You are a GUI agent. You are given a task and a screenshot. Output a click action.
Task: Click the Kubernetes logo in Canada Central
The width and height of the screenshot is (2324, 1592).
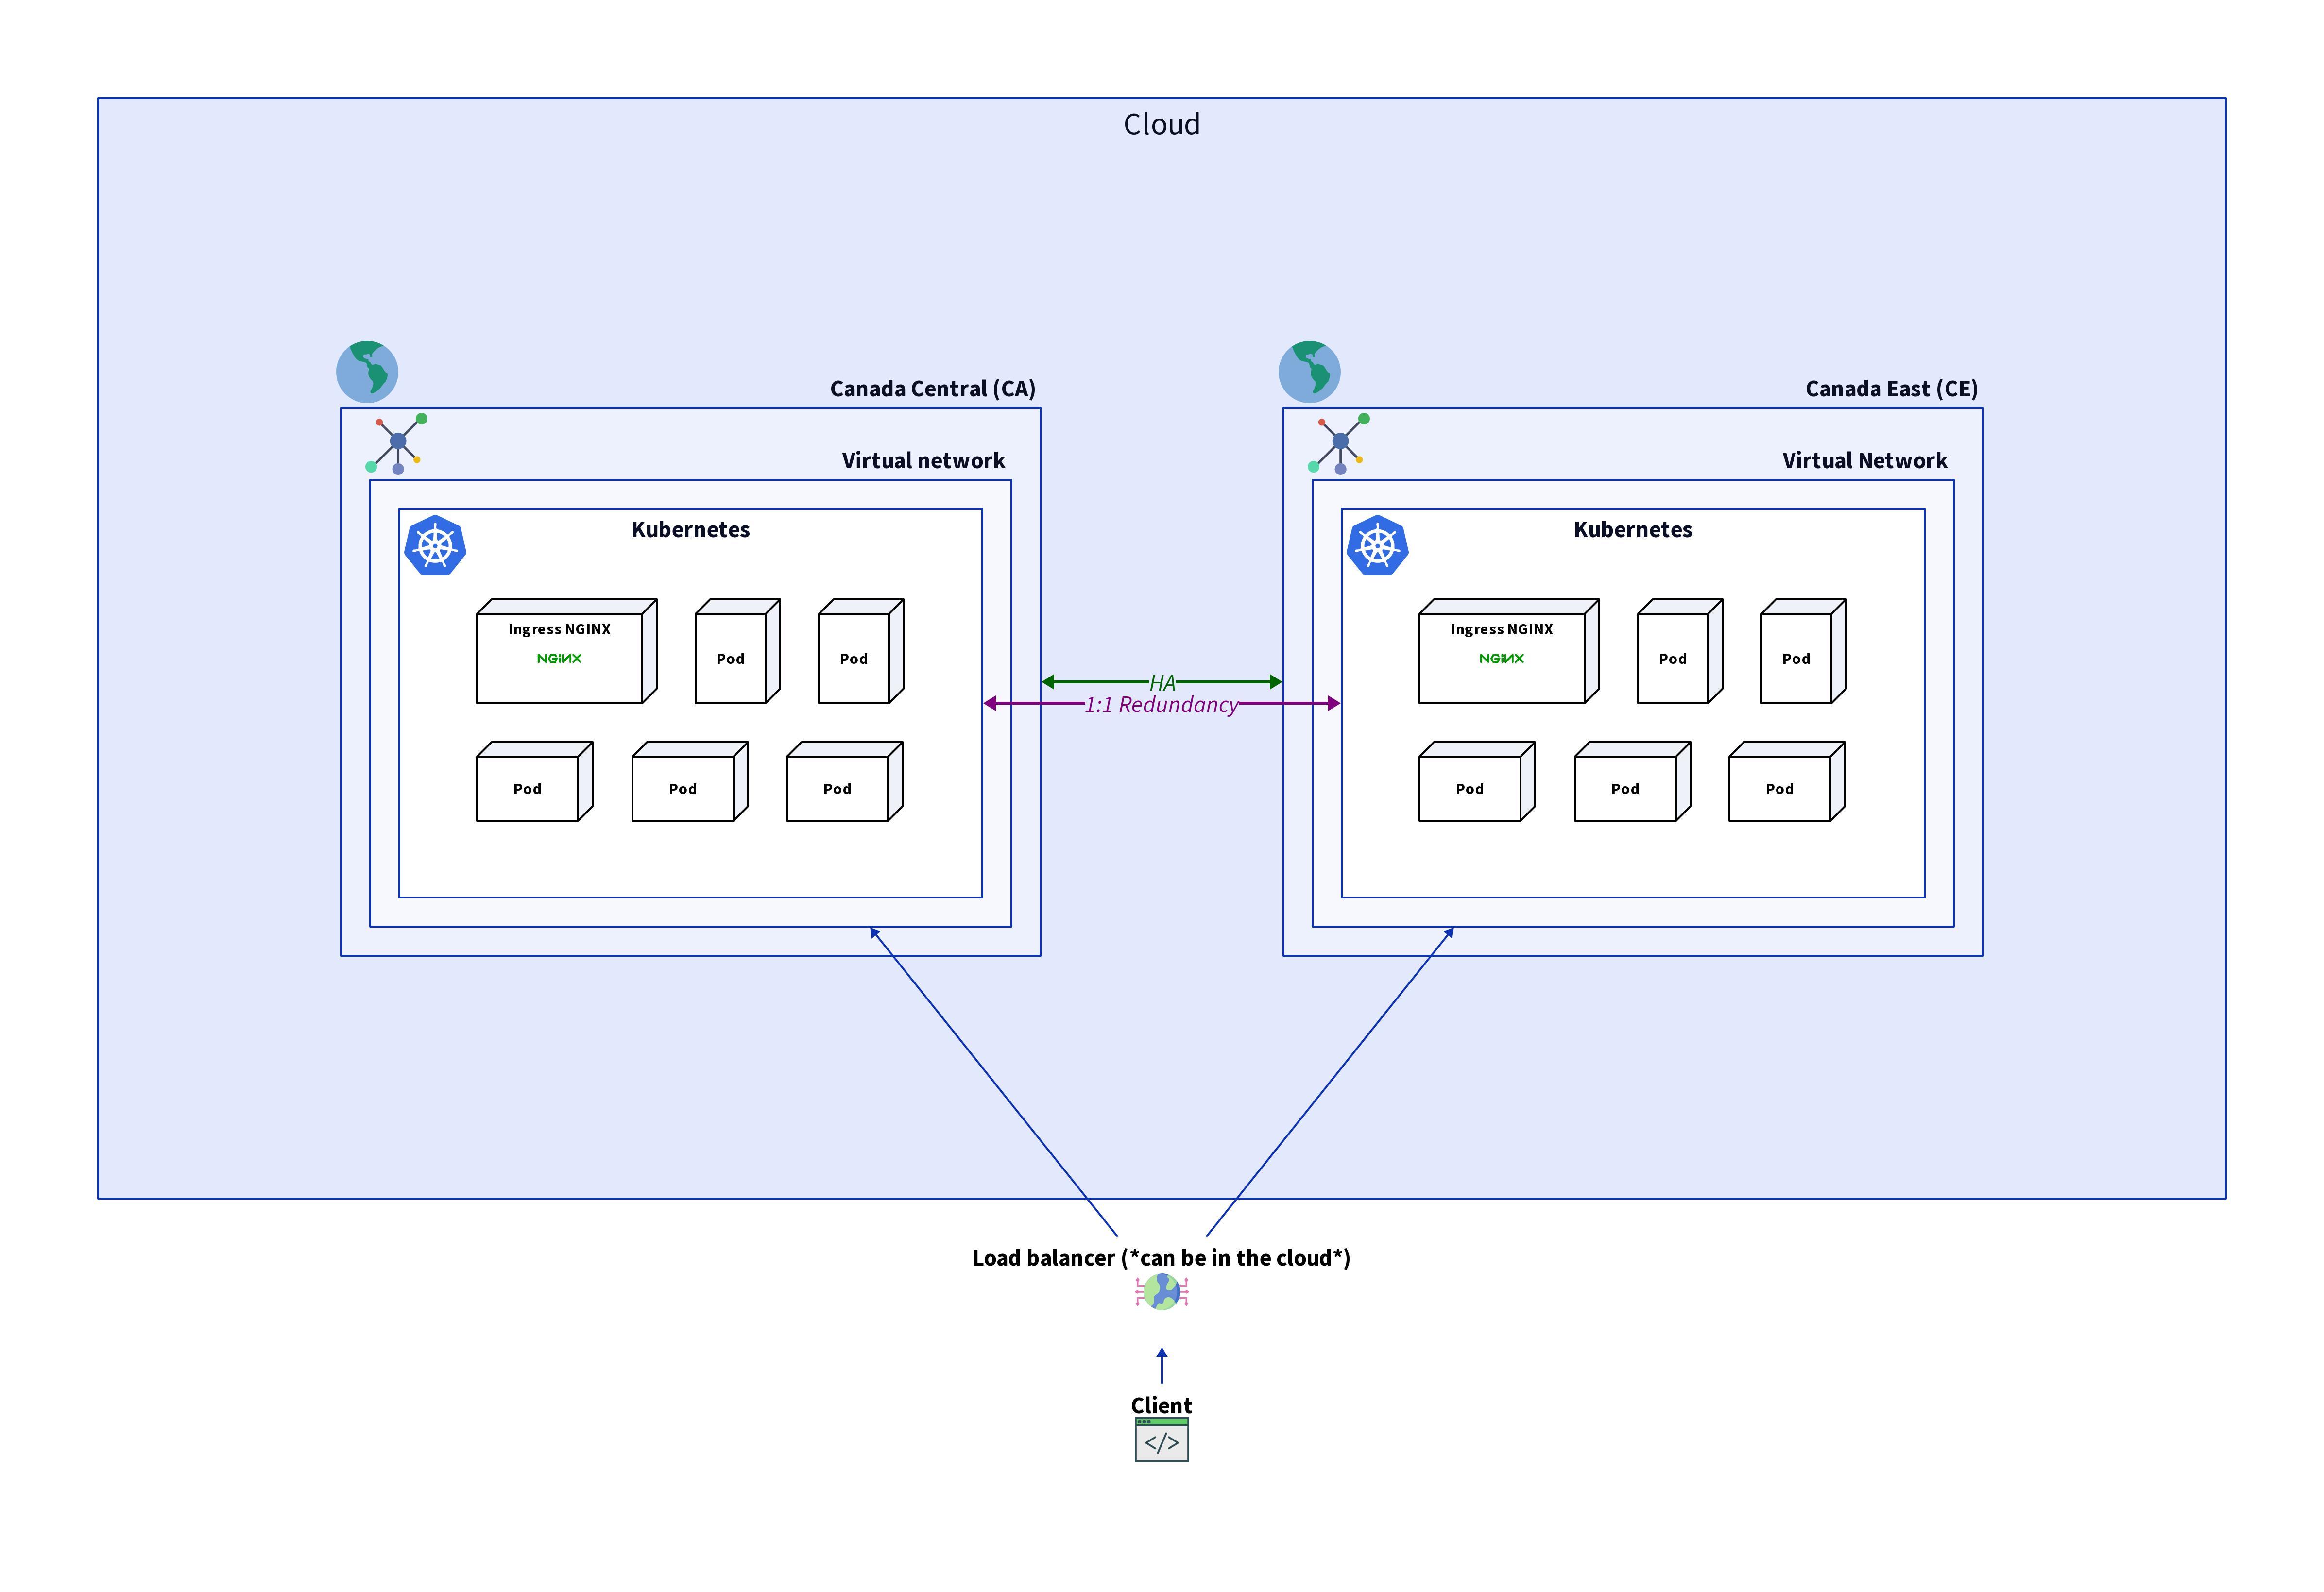[x=435, y=545]
